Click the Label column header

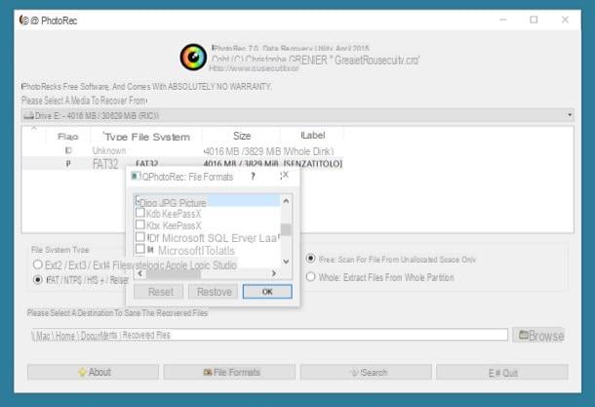[x=313, y=136]
